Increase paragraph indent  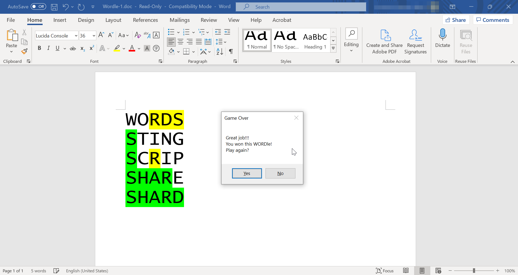(x=227, y=32)
